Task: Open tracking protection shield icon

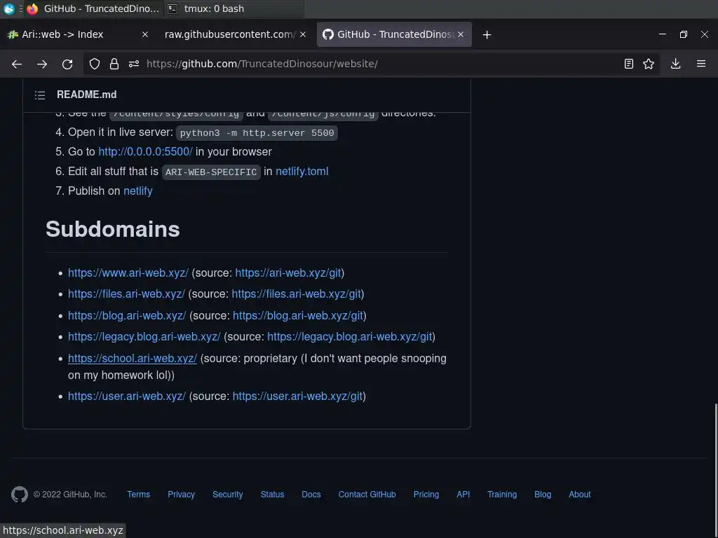Action: 95,64
